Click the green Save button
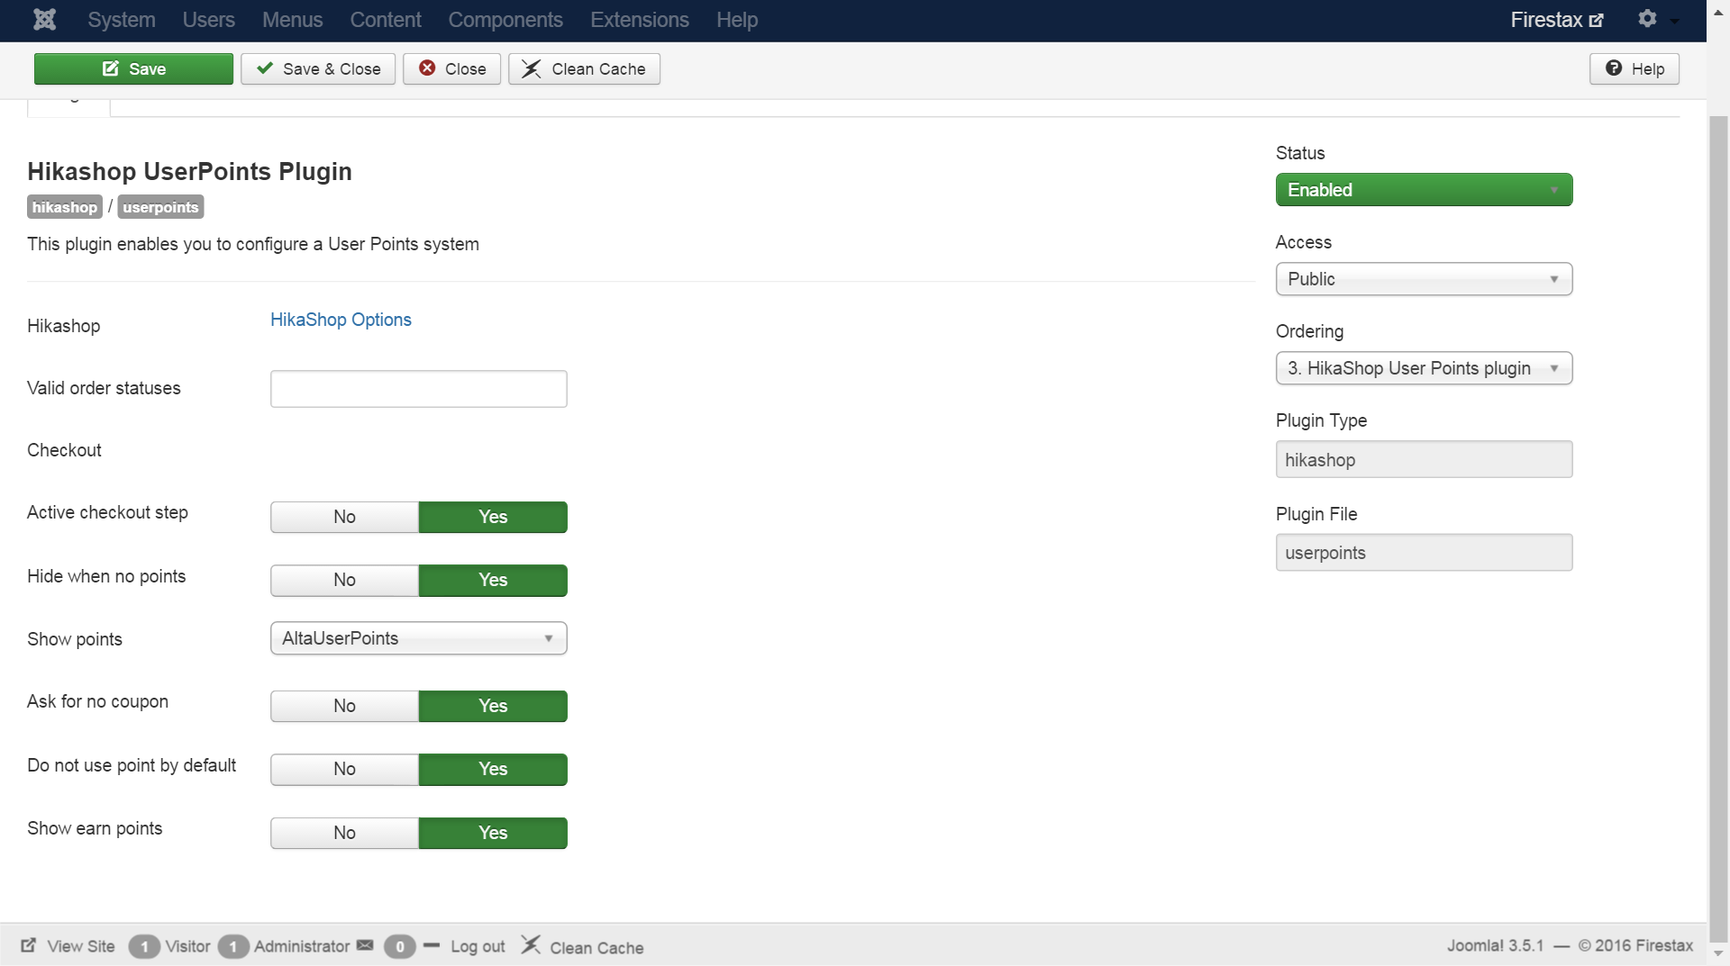This screenshot has width=1730, height=966. [133, 68]
